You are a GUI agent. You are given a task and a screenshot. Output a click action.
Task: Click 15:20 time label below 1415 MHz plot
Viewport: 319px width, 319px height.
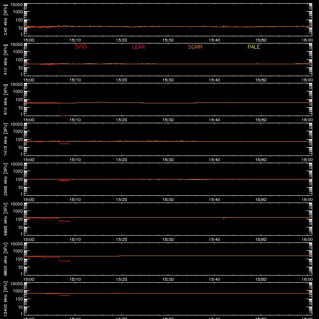tap(122, 160)
